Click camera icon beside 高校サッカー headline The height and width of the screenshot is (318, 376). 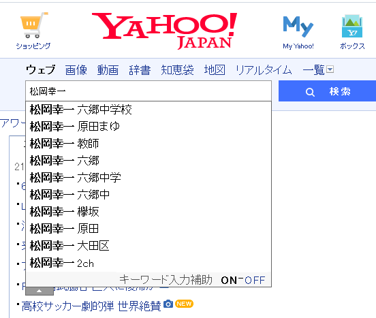coord(168,304)
